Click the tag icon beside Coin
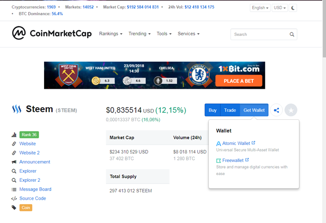The width and height of the screenshot is (326, 223). (14, 207)
